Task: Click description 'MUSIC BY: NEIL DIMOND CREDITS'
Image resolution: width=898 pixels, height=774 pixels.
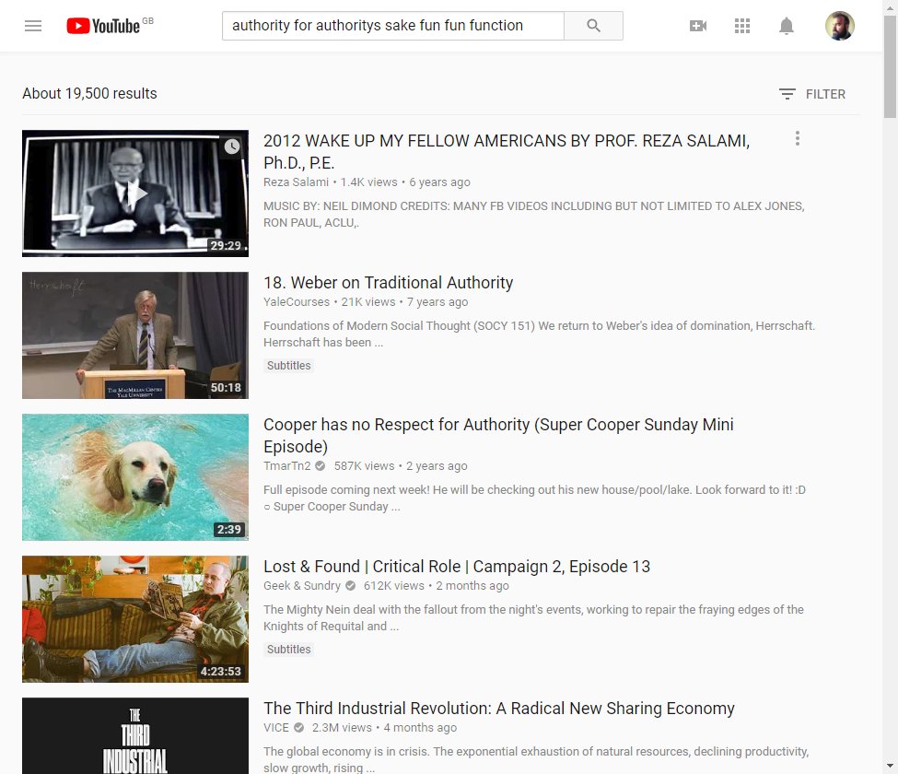Action: (x=534, y=215)
